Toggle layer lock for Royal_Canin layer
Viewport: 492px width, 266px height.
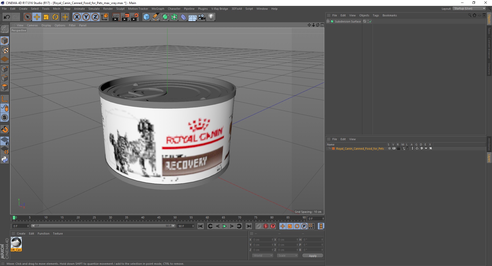(x=407, y=148)
